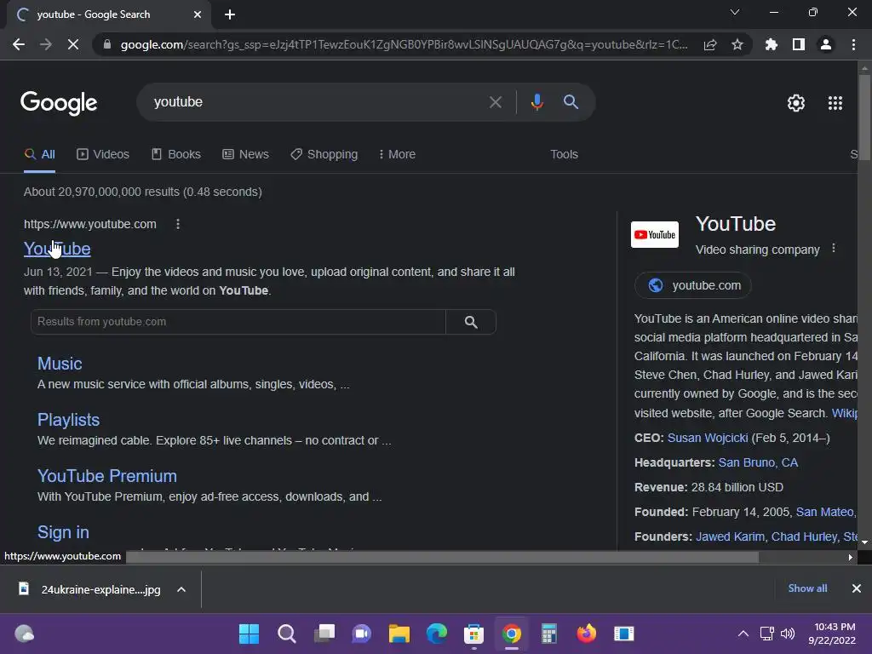
Task: Open File Explorer from the taskbar
Action: 399,634
